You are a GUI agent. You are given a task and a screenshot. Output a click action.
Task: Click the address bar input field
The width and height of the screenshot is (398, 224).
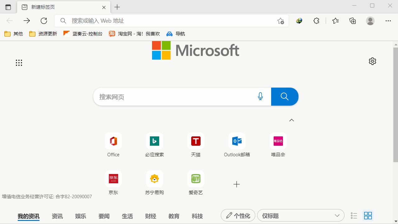click(172, 21)
